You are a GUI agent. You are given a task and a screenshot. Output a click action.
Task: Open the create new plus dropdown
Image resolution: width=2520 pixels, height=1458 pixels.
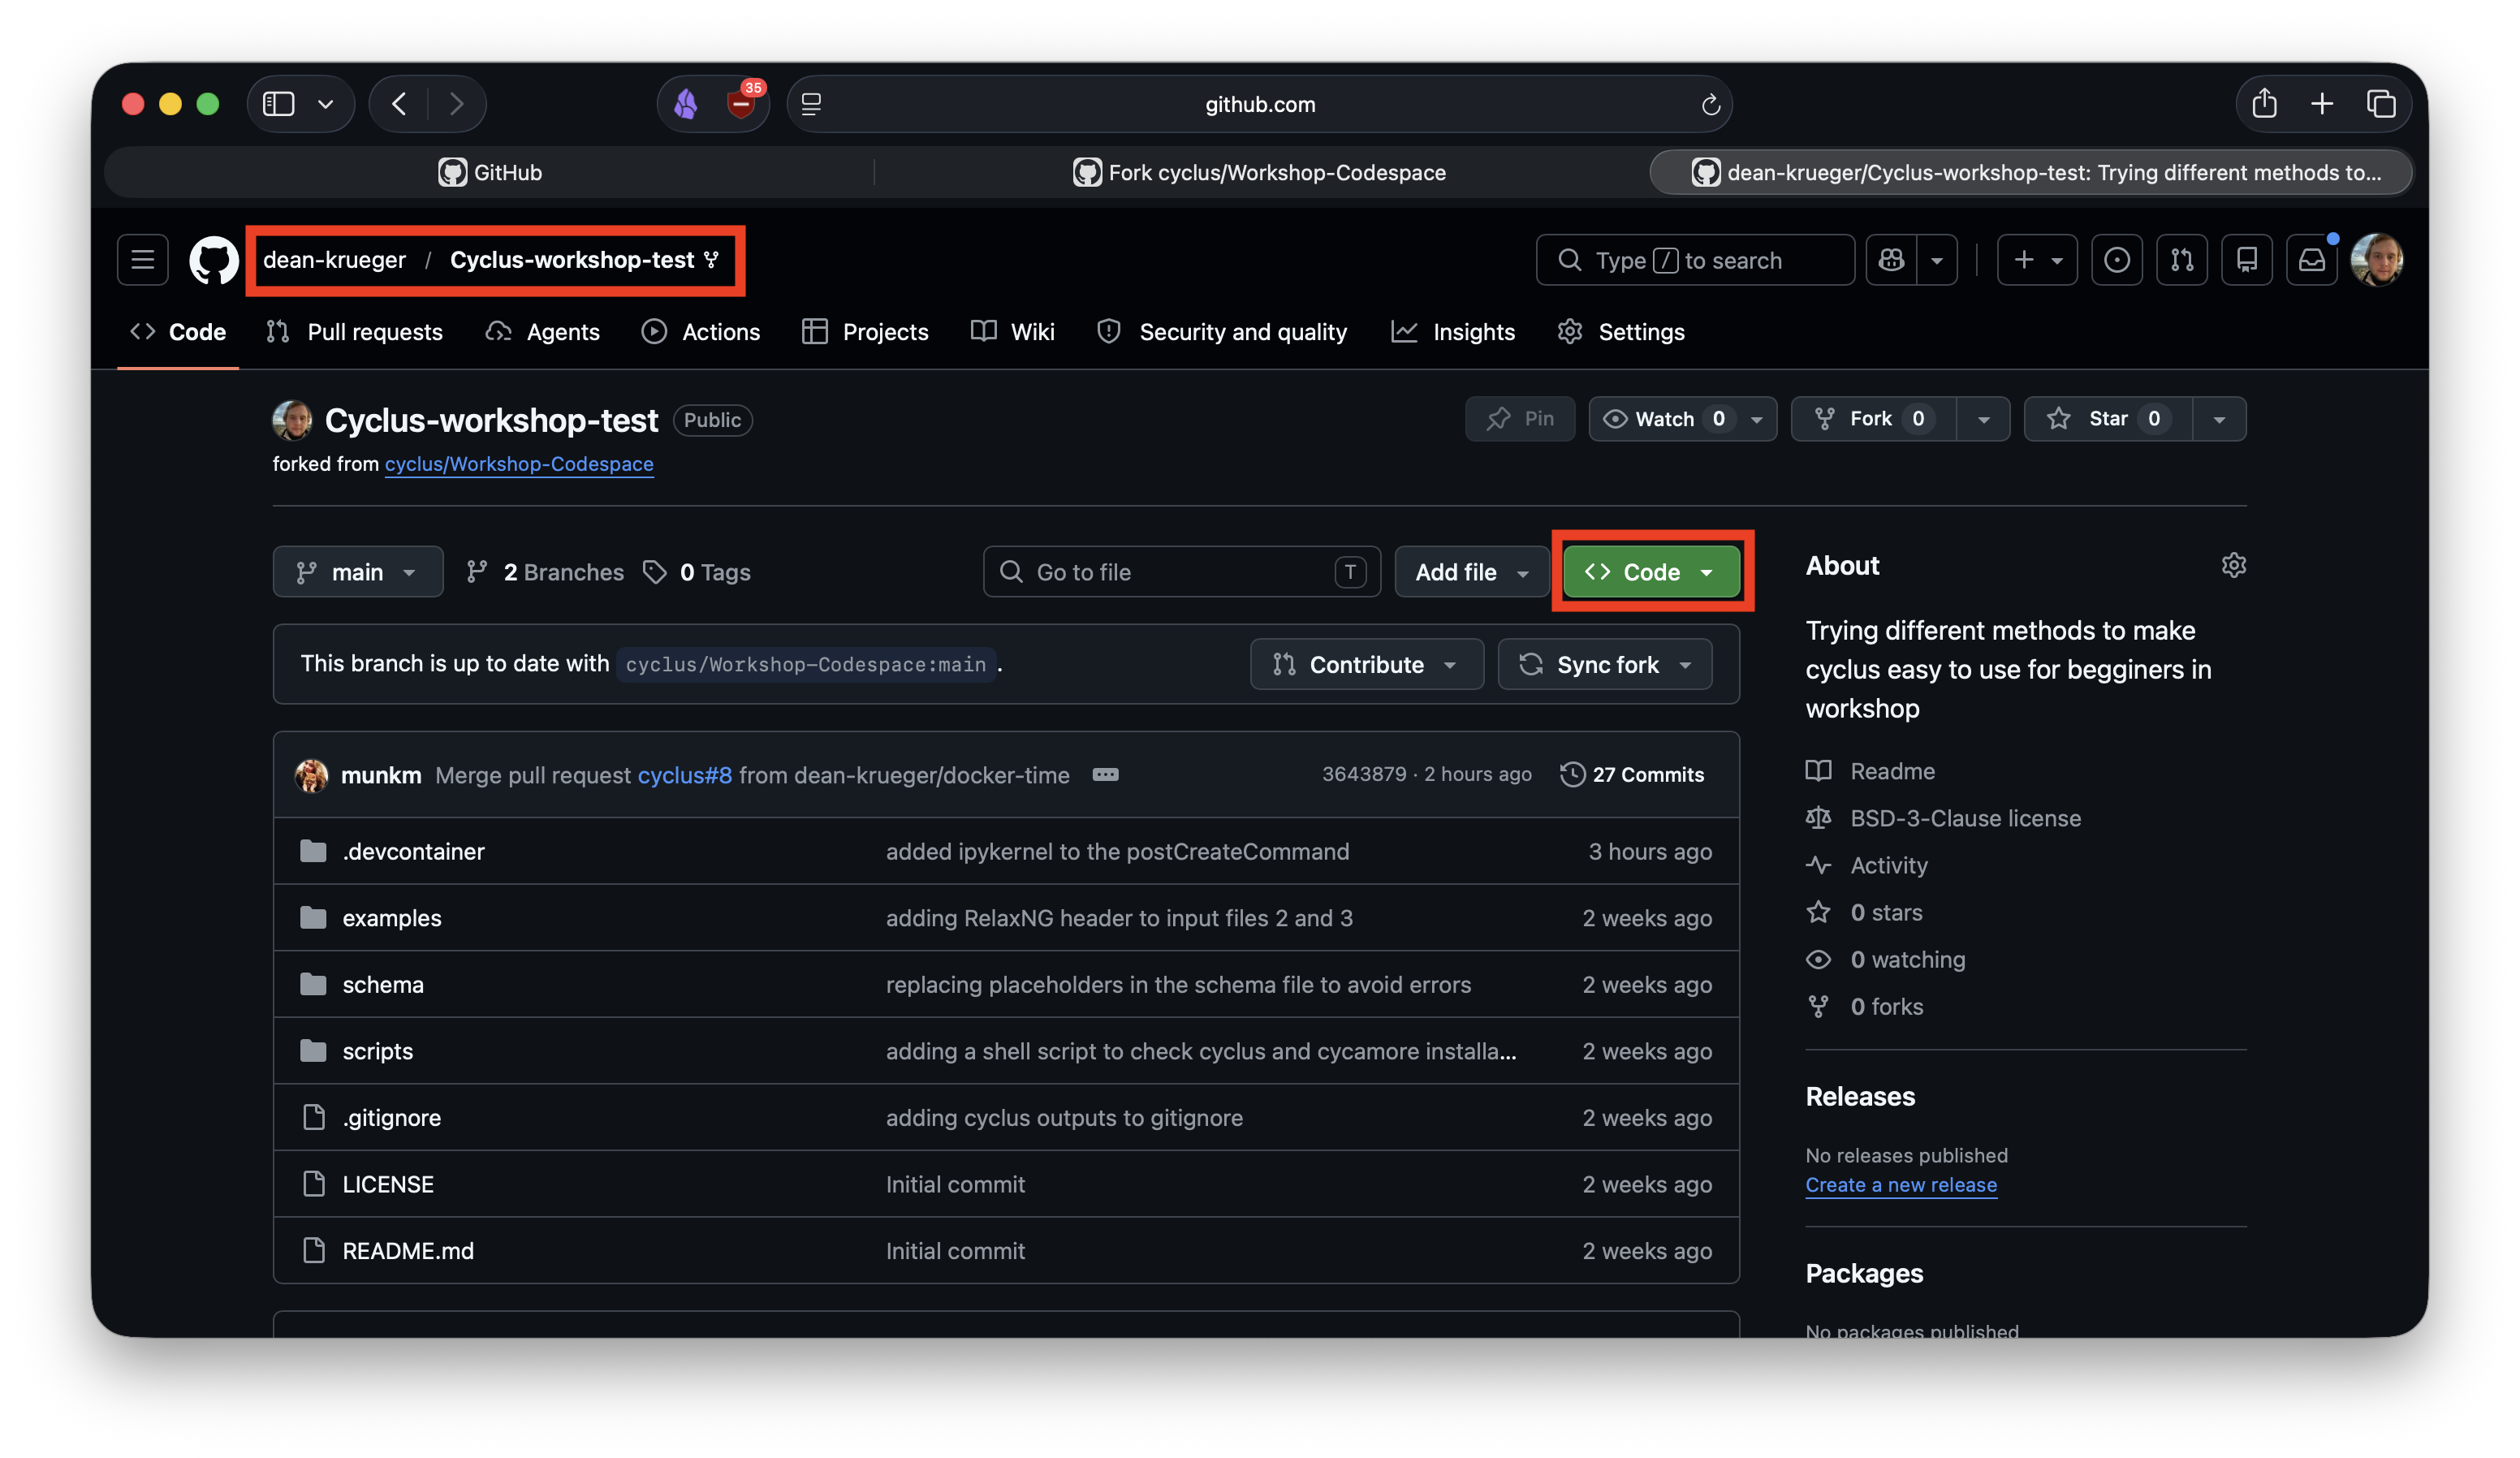2037,260
